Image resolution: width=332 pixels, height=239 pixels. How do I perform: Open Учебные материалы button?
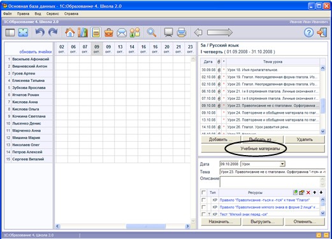[x=263, y=149]
